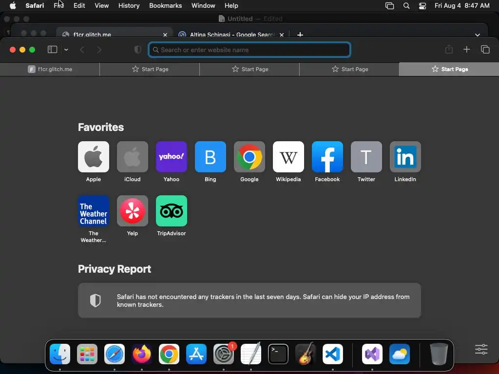499x374 pixels.
Task: Open the Weather app from the Dock
Action: [x=400, y=354]
